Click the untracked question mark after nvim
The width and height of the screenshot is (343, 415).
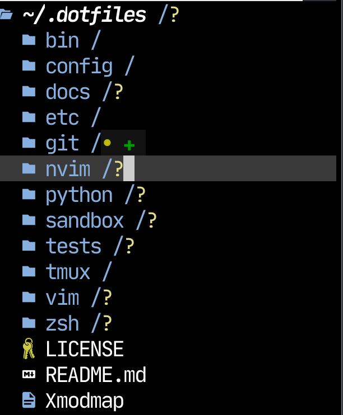pos(119,168)
